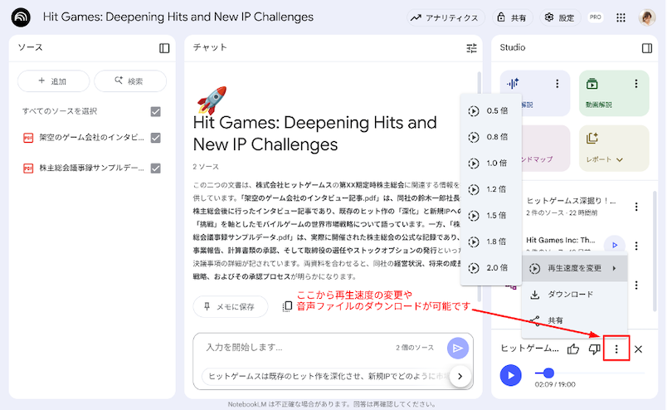Click the NotebookLM logo icon
The height and width of the screenshot is (410, 667).
point(21,17)
